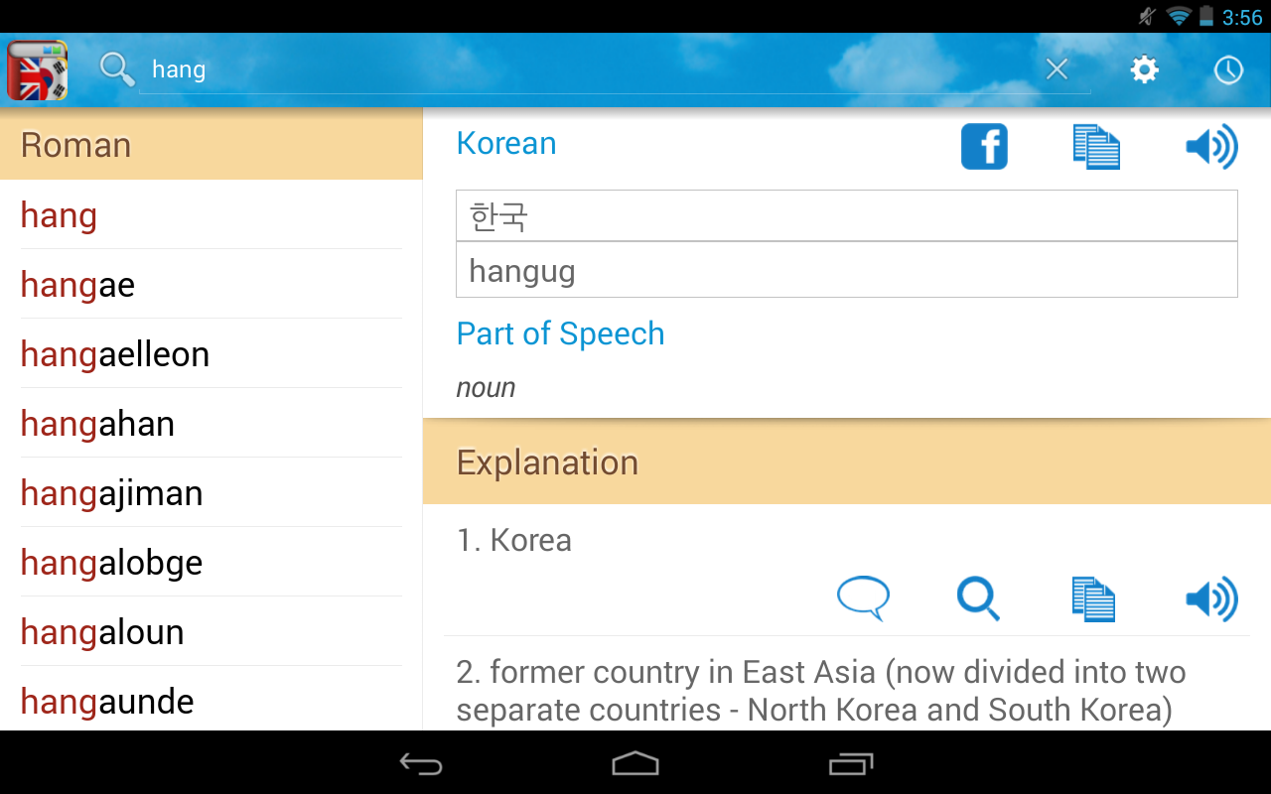Image resolution: width=1271 pixels, height=794 pixels.
Task: Copy the Korea explanation text
Action: [1093, 599]
